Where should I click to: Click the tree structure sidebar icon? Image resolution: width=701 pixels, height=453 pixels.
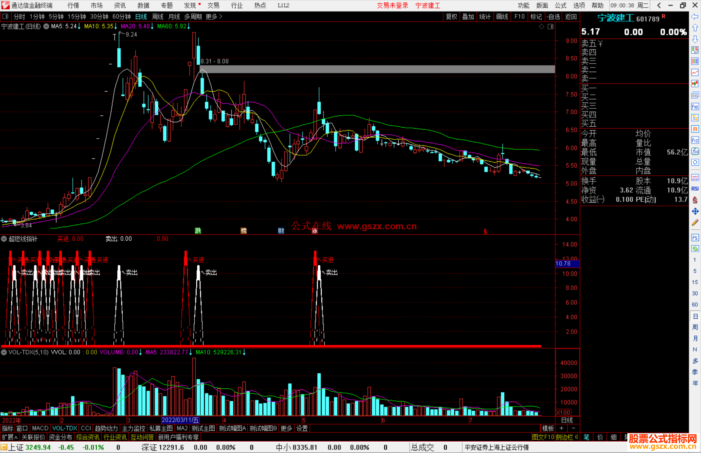695,118
